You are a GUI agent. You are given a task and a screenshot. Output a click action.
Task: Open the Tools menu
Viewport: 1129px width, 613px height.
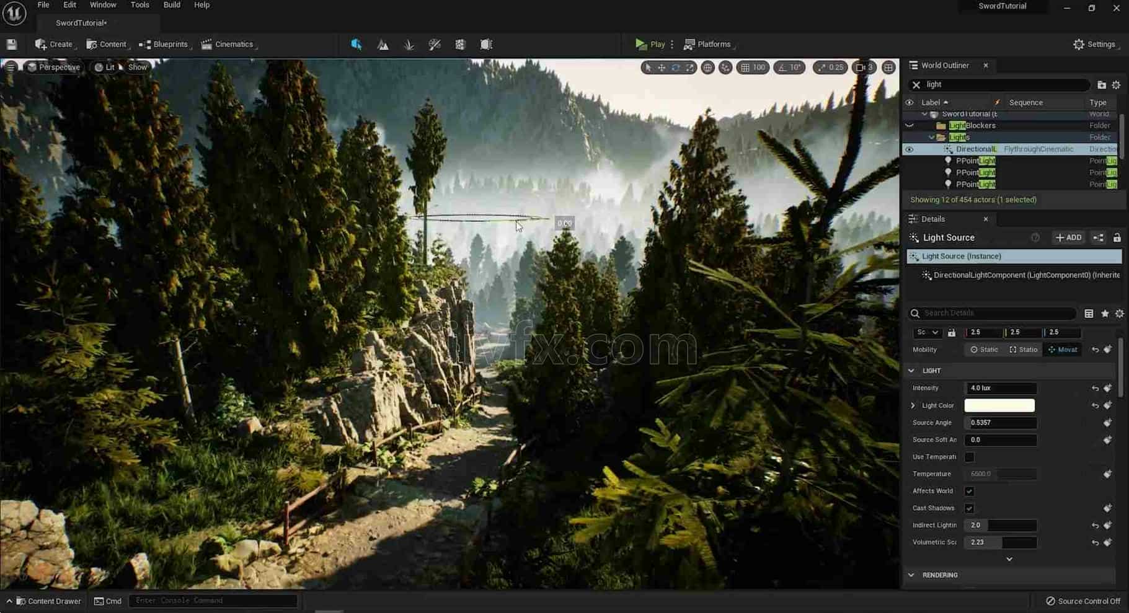pyautogui.click(x=139, y=5)
